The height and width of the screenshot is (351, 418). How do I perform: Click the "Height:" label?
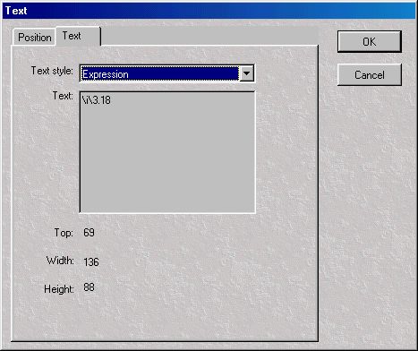pos(59,289)
